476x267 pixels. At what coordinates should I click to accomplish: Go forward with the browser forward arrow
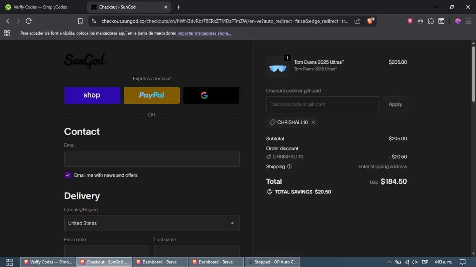point(18,21)
